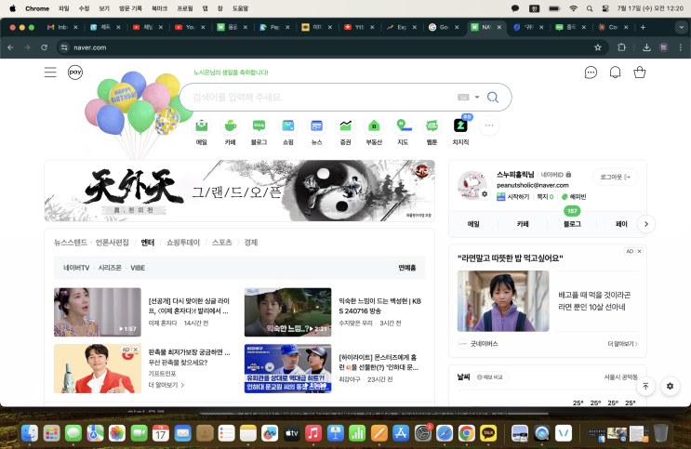Reload the page
This screenshot has height=449, width=691.
coord(44,47)
